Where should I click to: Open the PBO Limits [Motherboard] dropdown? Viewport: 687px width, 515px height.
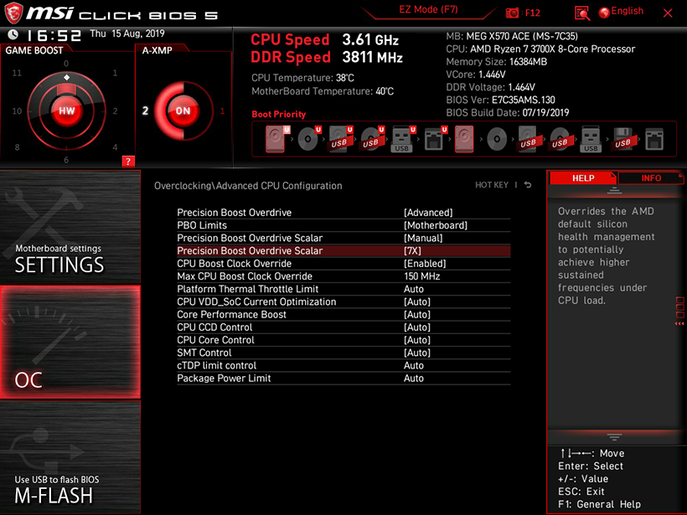click(436, 225)
